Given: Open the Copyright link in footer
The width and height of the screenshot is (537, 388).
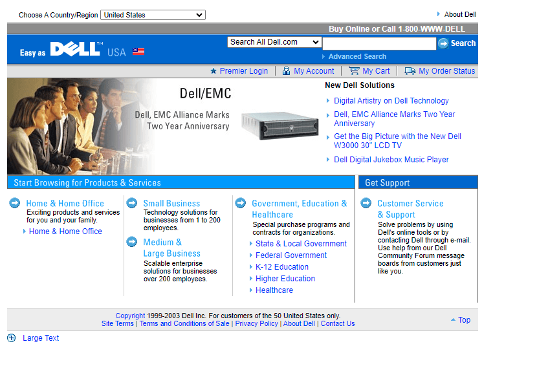Looking at the screenshot, I should click(x=130, y=316).
